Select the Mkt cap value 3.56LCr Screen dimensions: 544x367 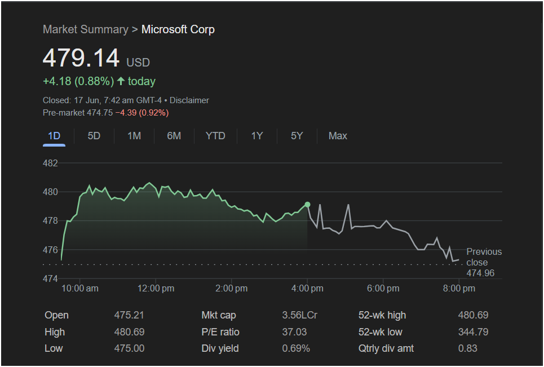coord(300,315)
